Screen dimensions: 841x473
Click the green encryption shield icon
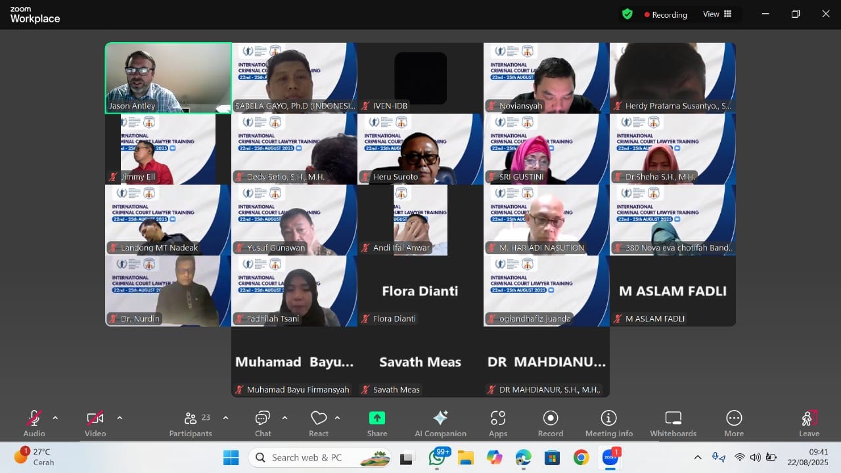(x=627, y=14)
